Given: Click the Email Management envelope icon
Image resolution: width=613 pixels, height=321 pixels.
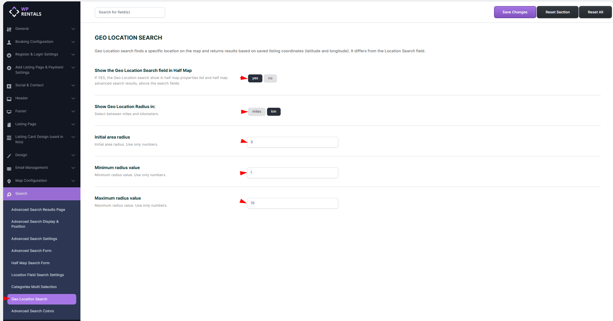Looking at the screenshot, I should 9,168.
